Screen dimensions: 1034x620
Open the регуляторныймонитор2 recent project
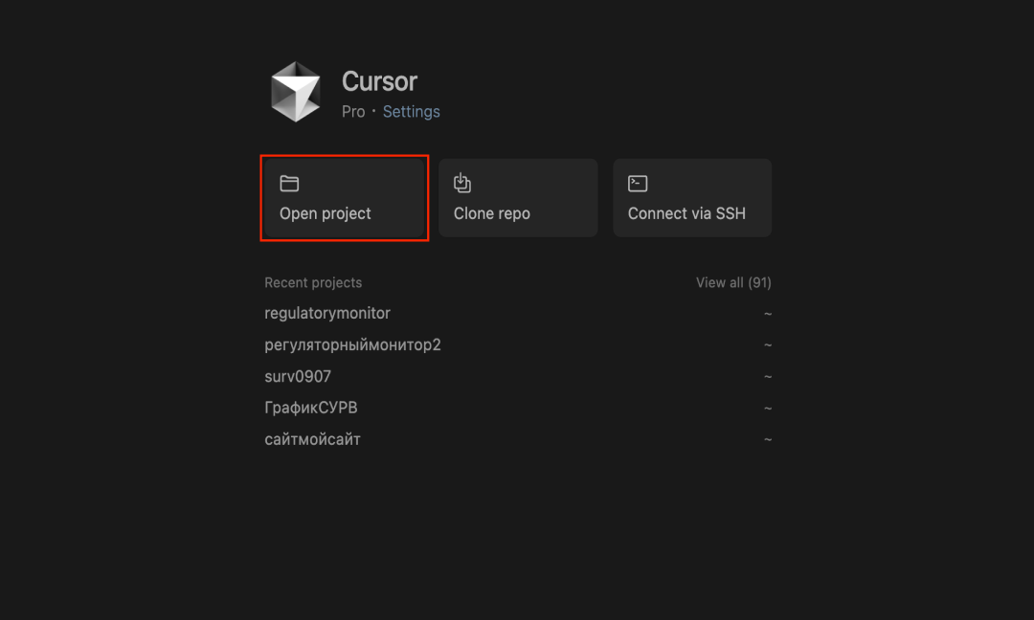point(352,344)
